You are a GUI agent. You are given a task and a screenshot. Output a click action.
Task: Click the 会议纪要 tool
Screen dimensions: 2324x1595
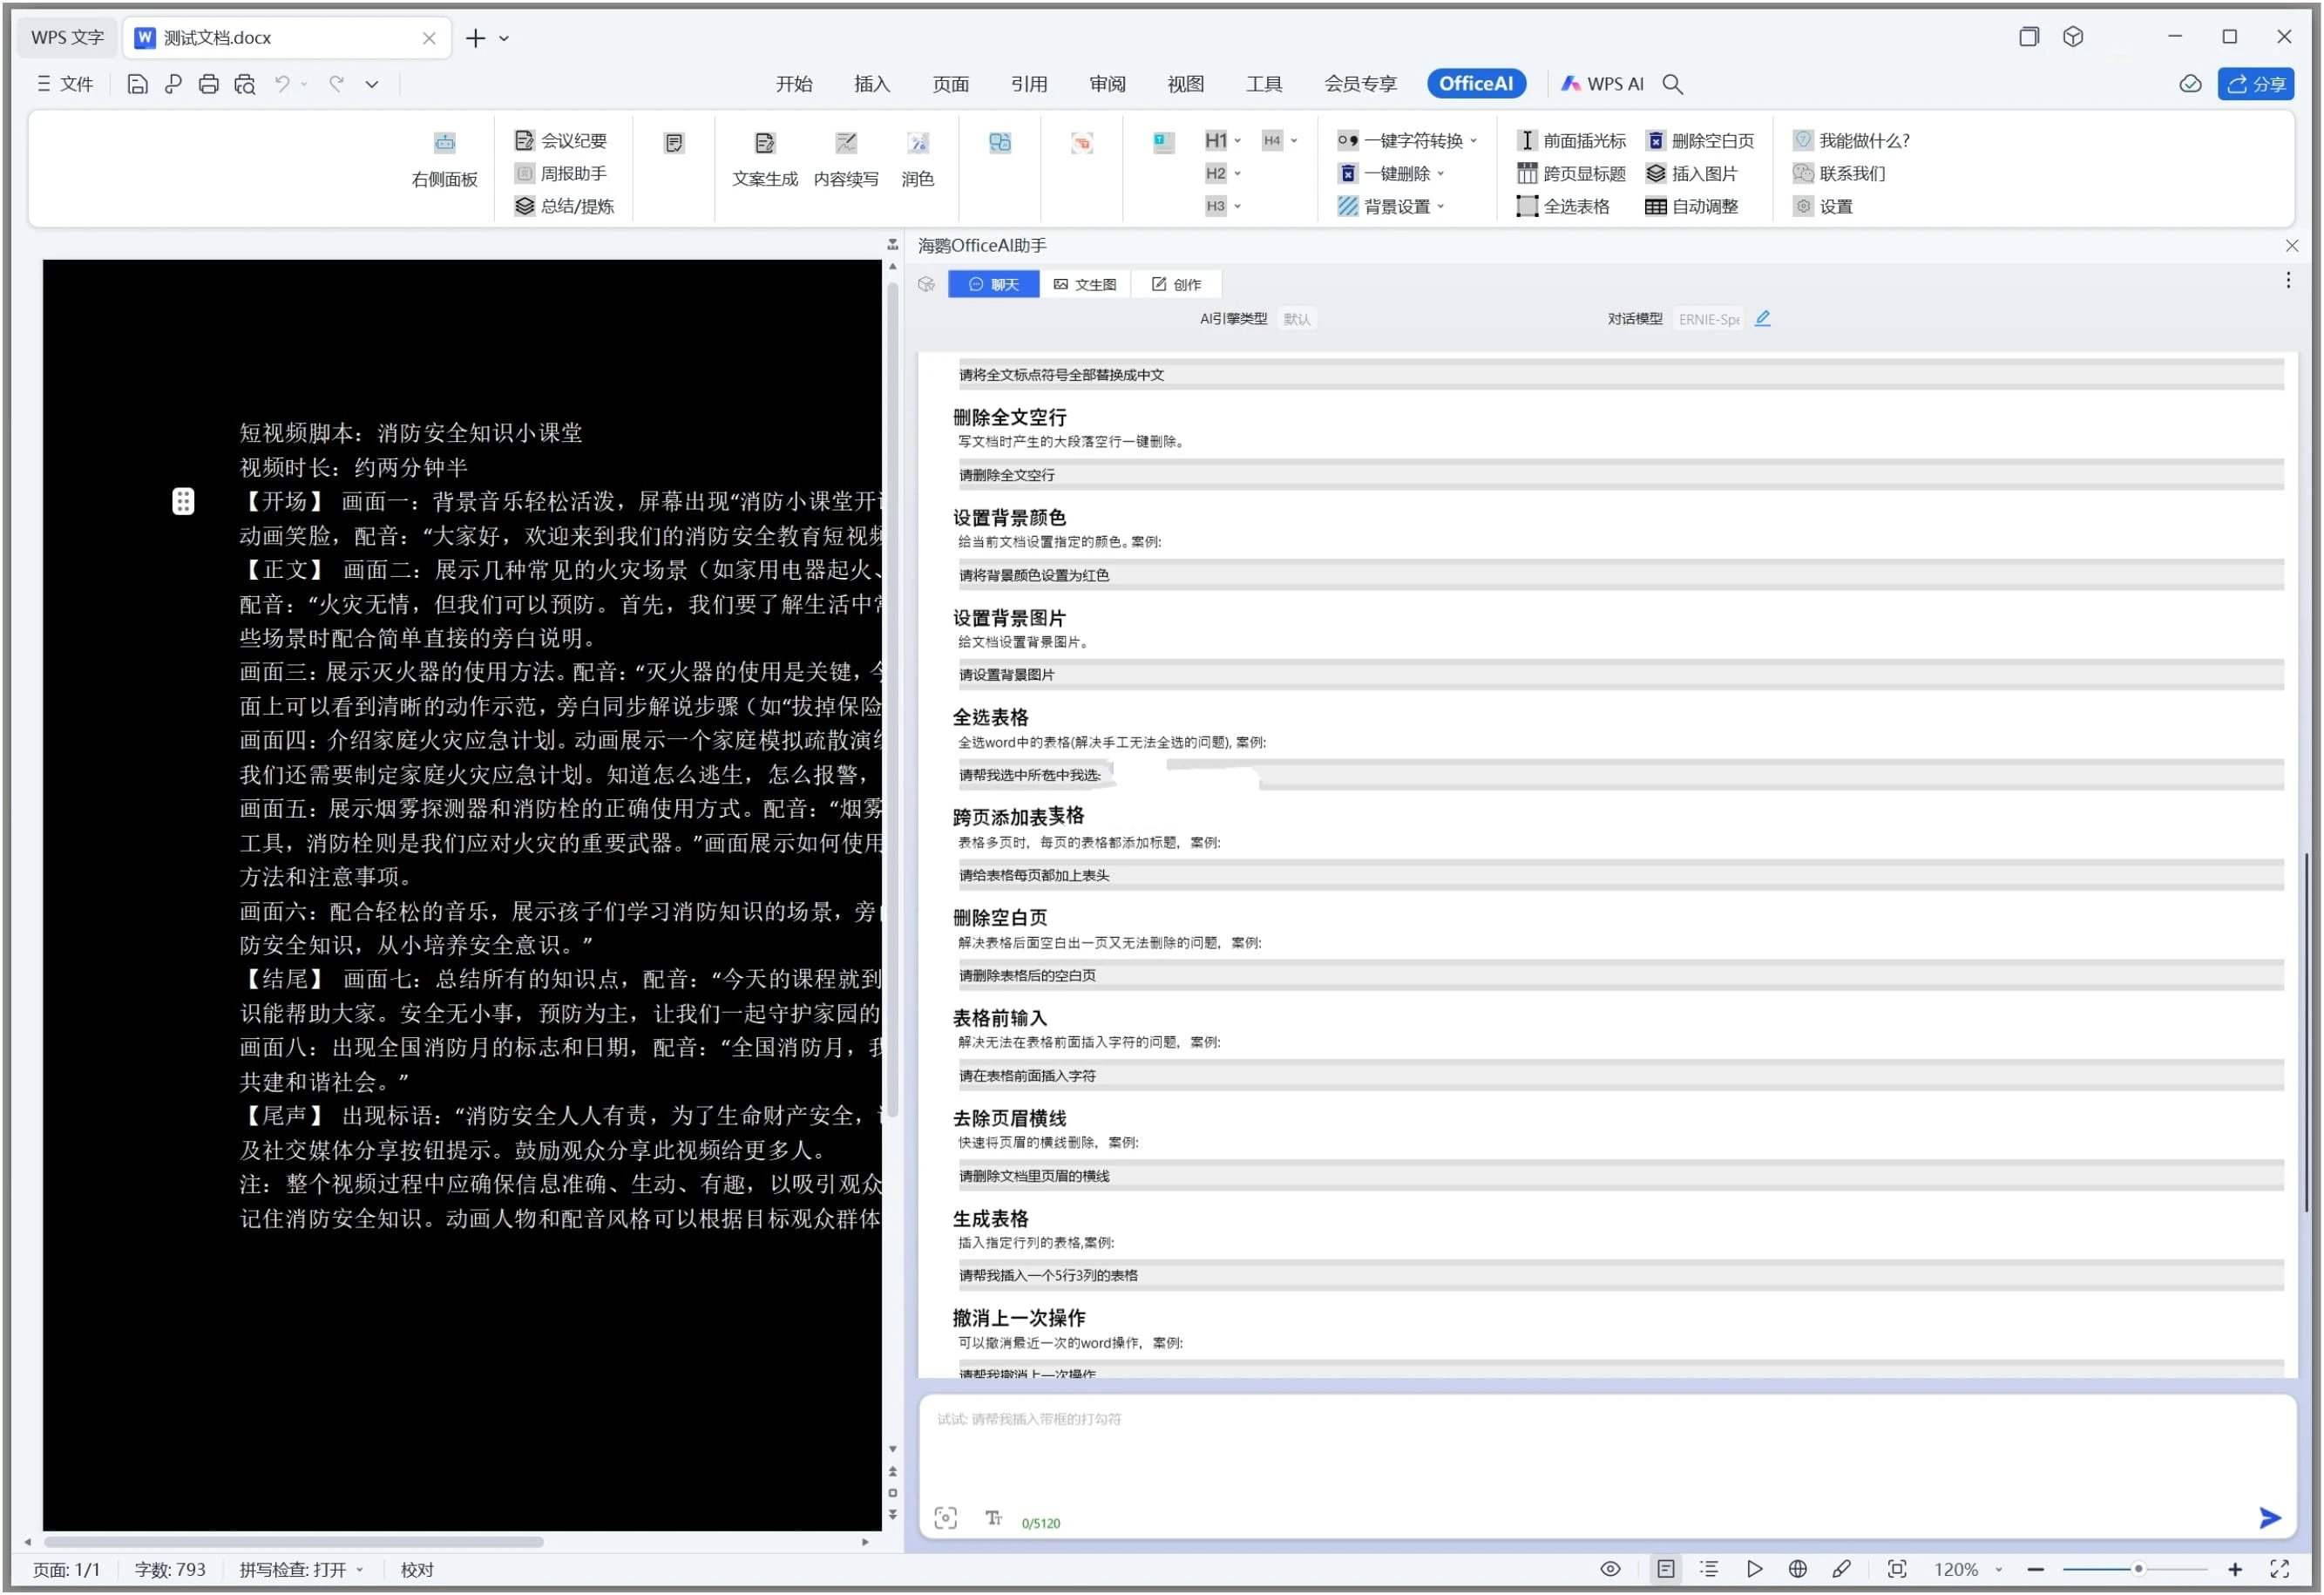560,140
